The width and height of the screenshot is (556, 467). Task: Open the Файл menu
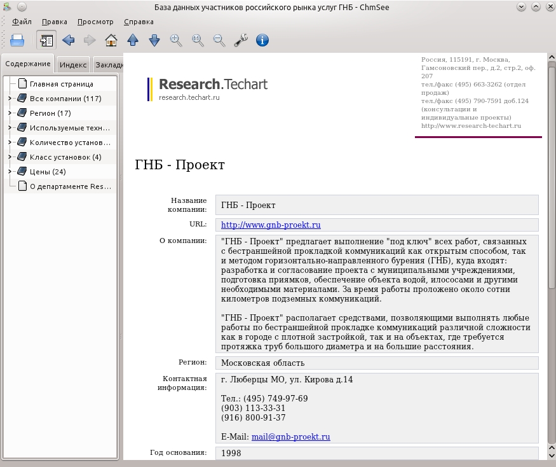(x=22, y=22)
